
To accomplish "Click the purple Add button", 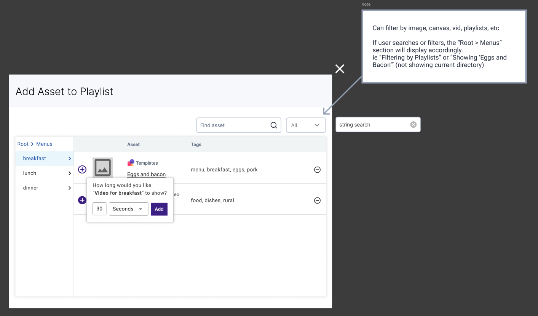I will point(159,209).
